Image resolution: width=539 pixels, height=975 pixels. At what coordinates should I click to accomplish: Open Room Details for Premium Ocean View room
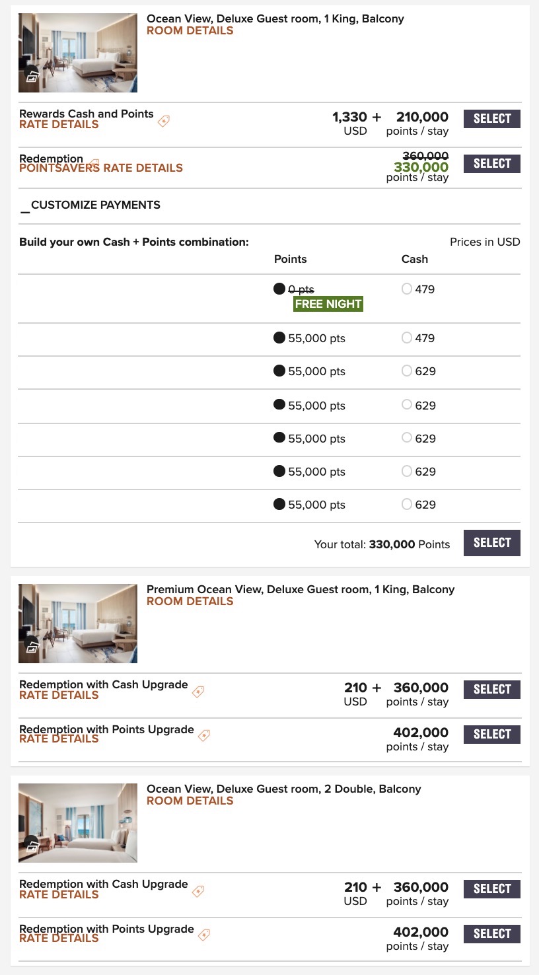coord(190,601)
